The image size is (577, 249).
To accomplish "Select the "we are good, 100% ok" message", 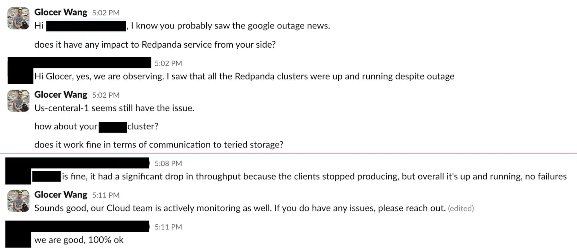I will pyautogui.click(x=79, y=240).
